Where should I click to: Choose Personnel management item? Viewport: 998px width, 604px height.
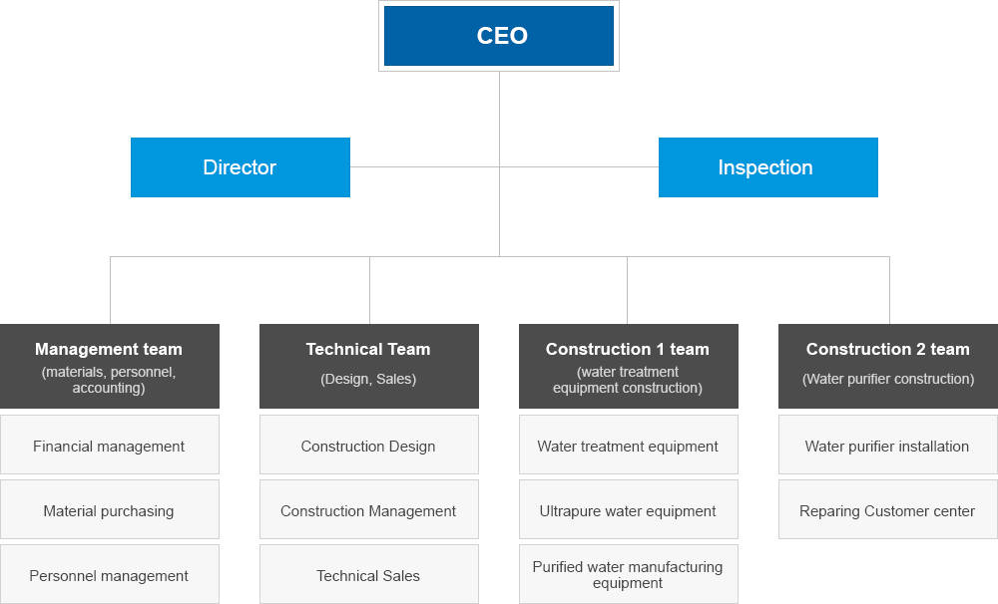pyautogui.click(x=110, y=575)
